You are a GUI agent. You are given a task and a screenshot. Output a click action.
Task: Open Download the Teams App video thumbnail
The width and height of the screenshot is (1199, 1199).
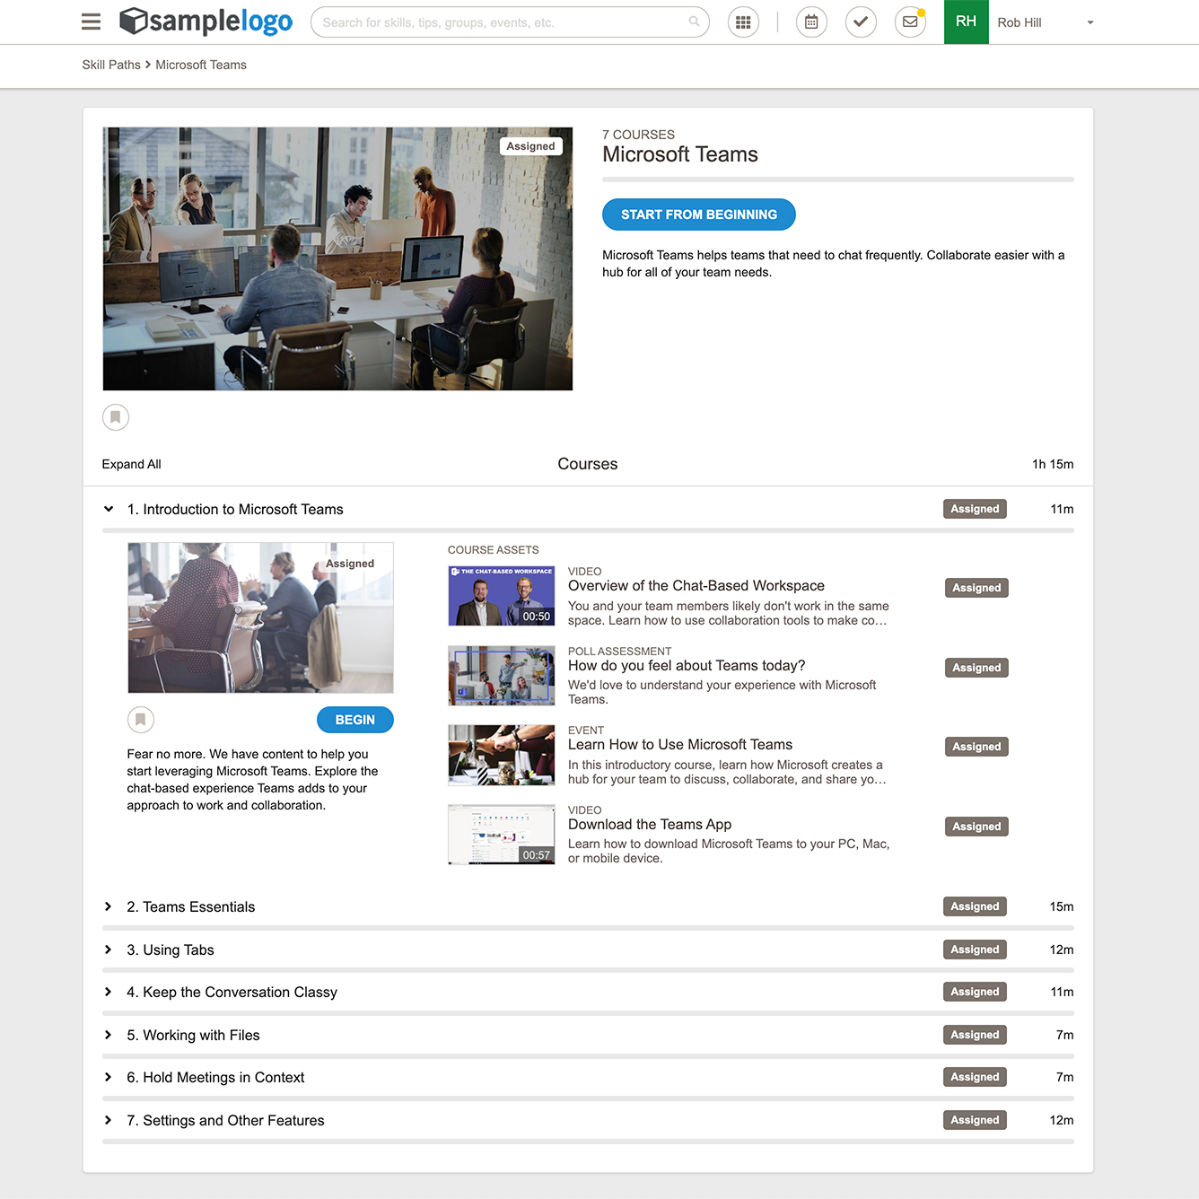click(x=501, y=834)
